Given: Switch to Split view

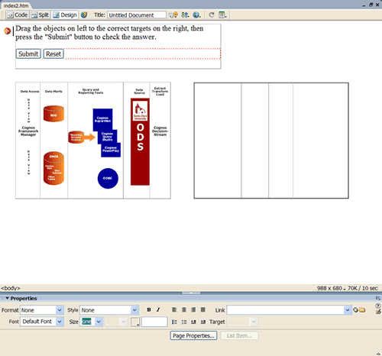Looking at the screenshot, I should [x=40, y=15].
